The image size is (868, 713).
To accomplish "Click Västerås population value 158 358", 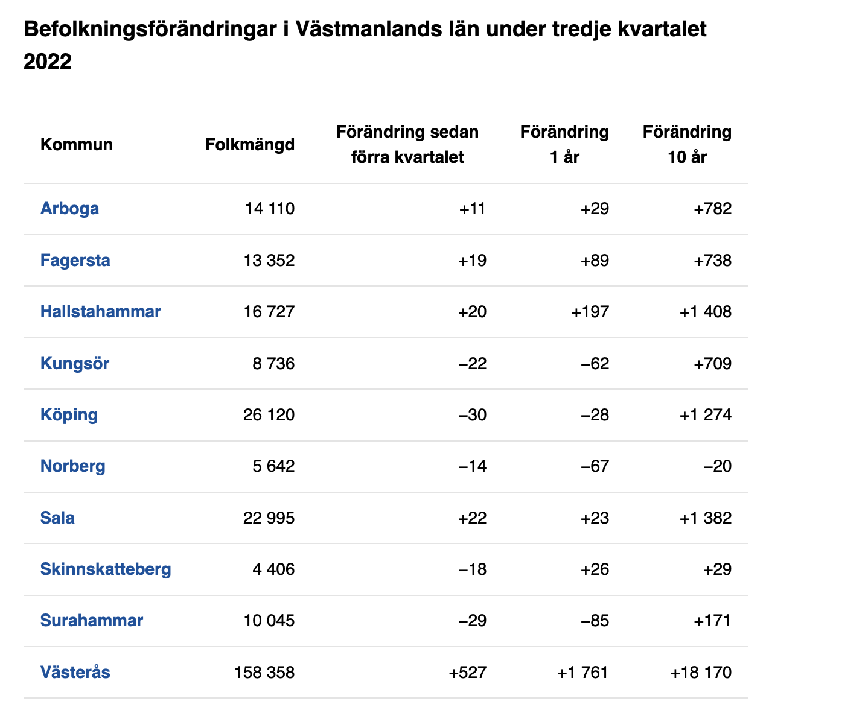I will click(264, 673).
